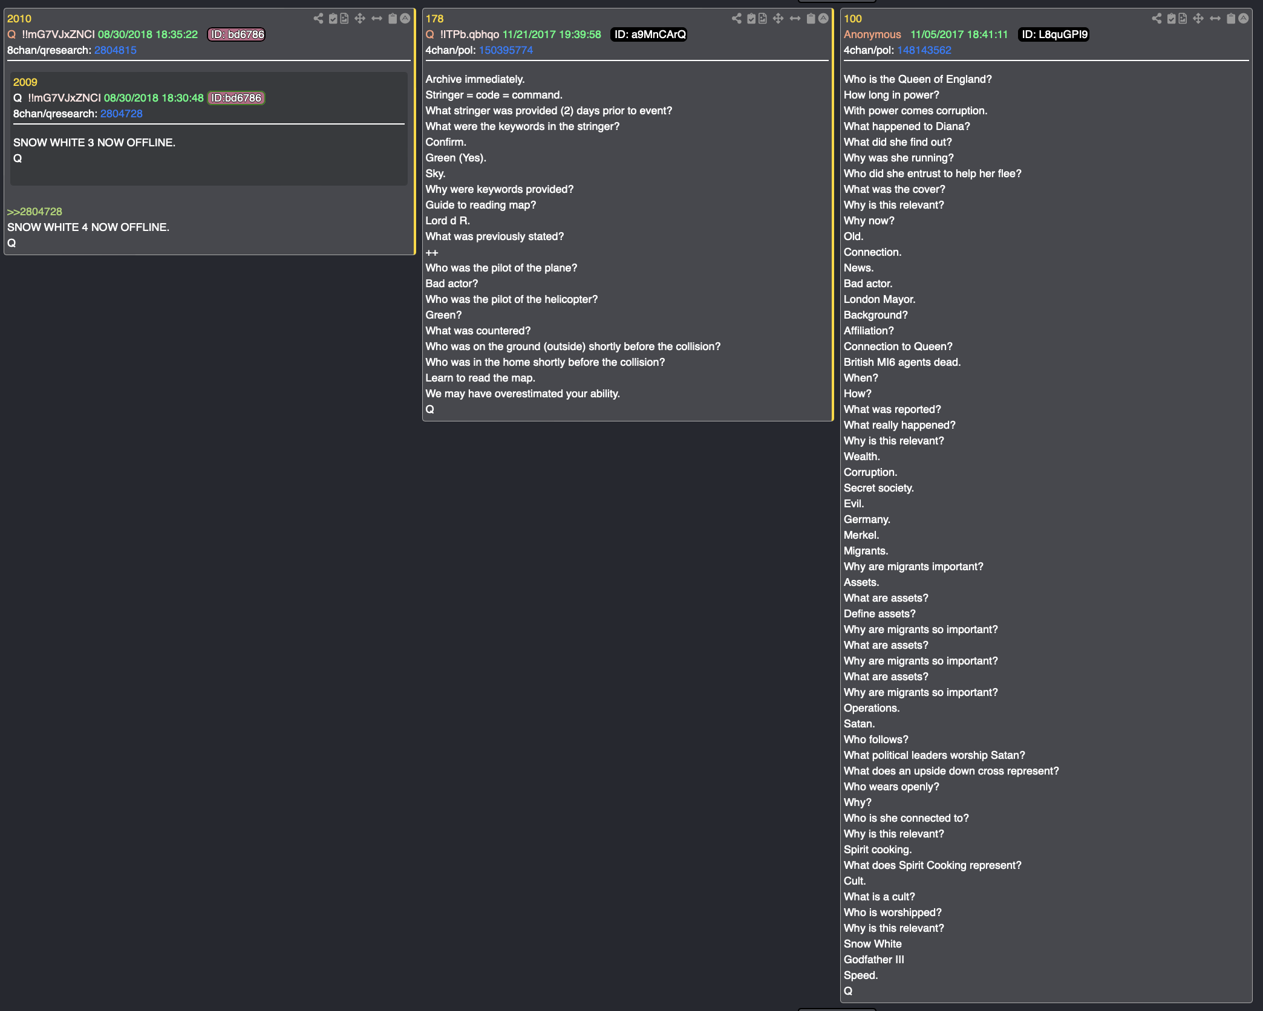Click post number 178 header
Viewport: 1263px width, 1011px height.
pyautogui.click(x=434, y=19)
